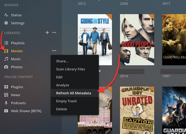Open the Libraries section three-dot menu
Viewport: 186px width, 134px height.
[x=54, y=33]
